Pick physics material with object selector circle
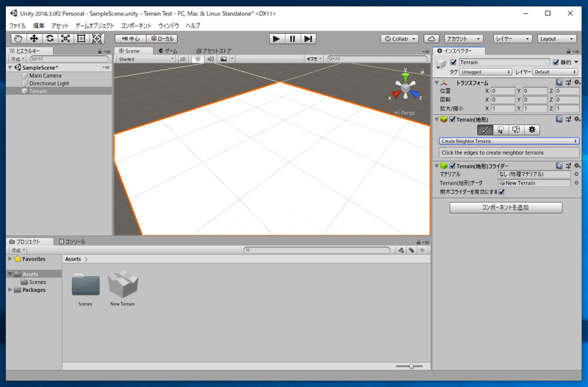The height and width of the screenshot is (387, 588). click(x=576, y=174)
